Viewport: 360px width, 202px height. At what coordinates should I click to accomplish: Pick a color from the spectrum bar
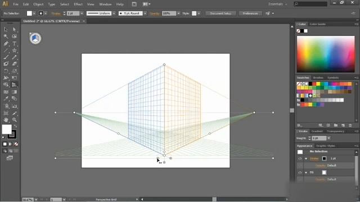tap(326, 54)
